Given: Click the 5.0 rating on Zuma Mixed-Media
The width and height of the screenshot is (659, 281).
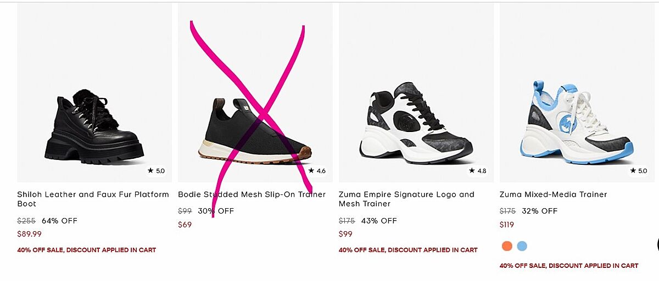Looking at the screenshot, I should tap(639, 171).
